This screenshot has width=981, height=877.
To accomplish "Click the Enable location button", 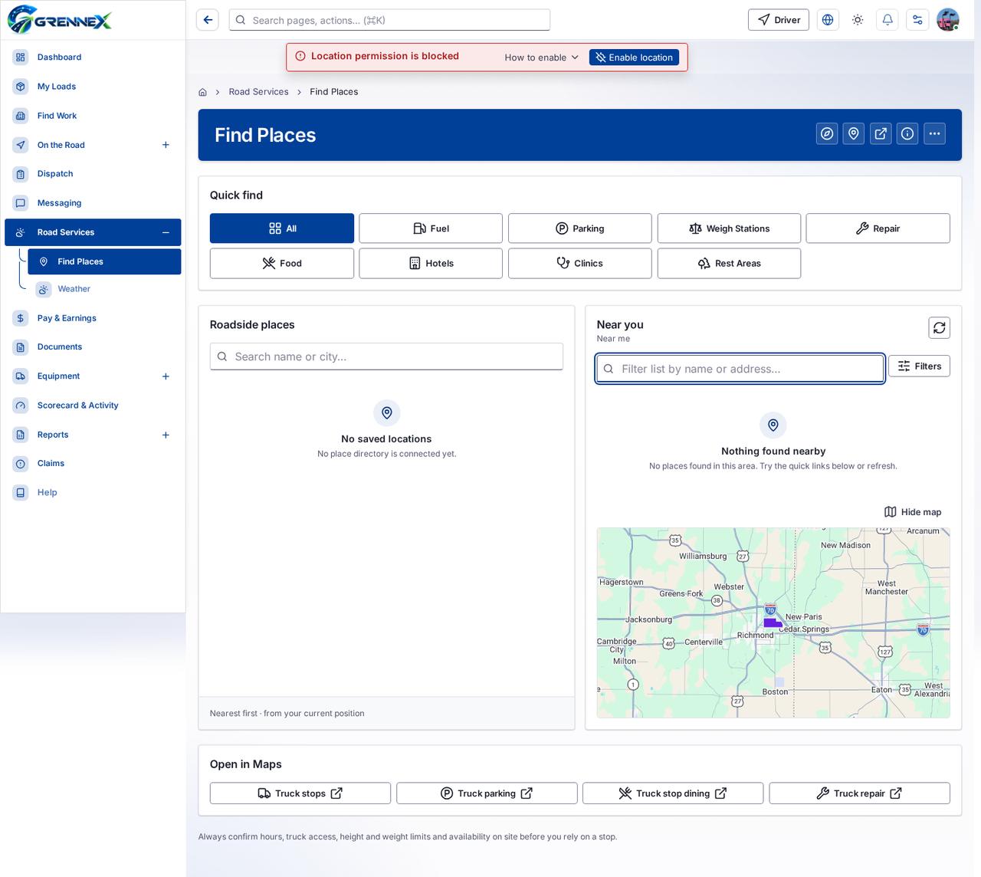I will (634, 57).
